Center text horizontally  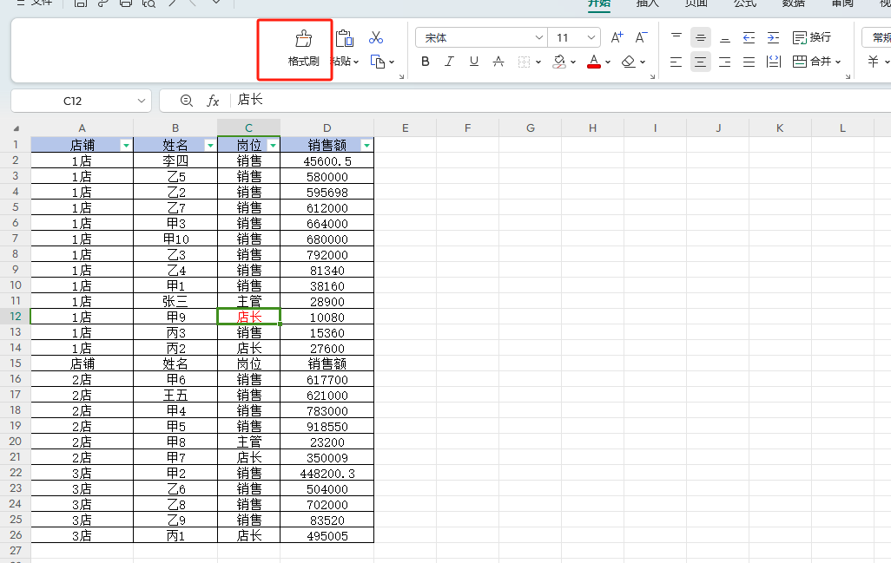701,62
